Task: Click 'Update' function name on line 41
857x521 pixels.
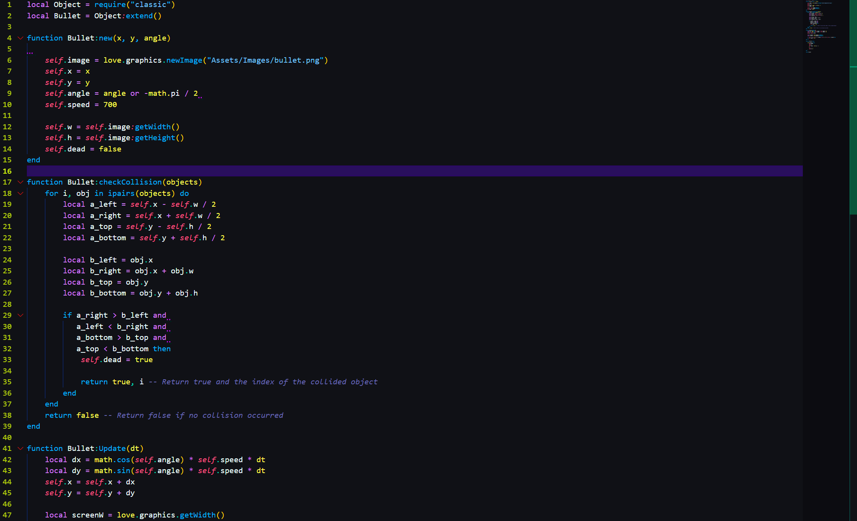Action: (112, 449)
